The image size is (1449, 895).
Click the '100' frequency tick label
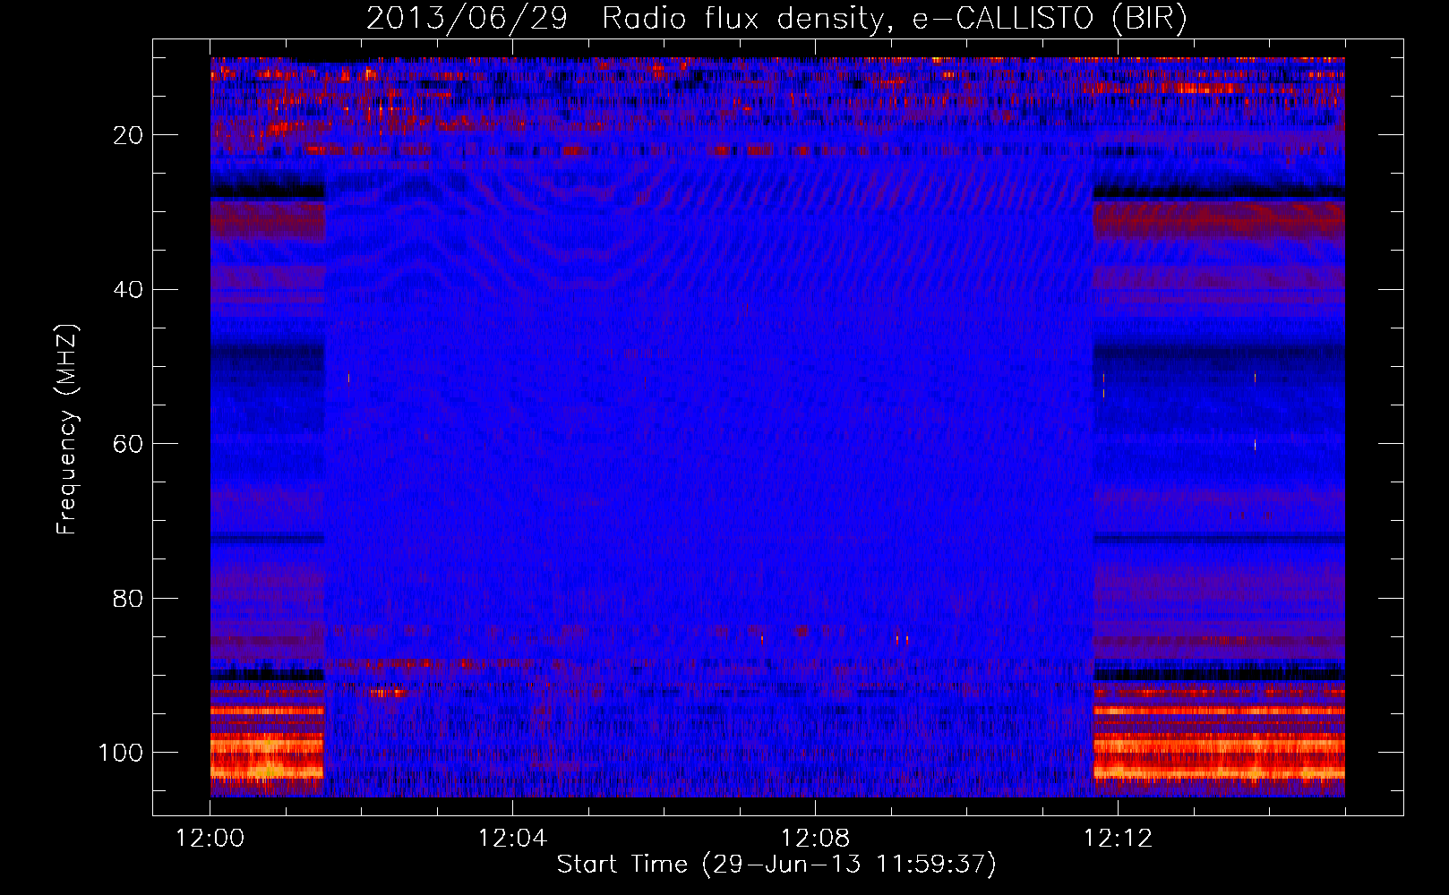[121, 753]
